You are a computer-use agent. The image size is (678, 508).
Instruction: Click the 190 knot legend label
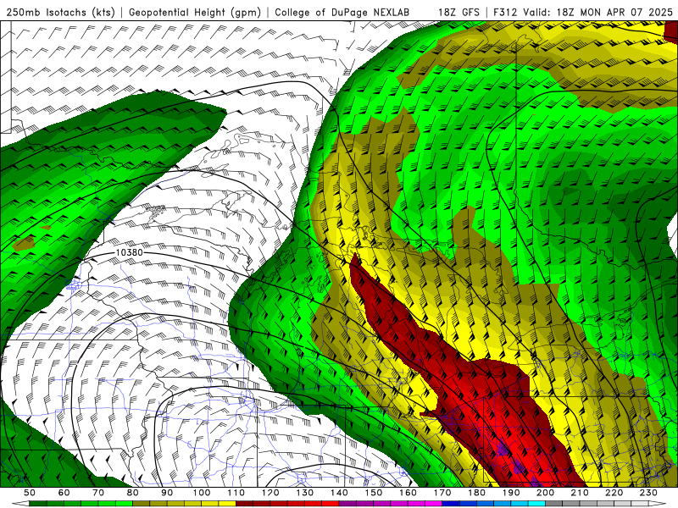pos(511,493)
